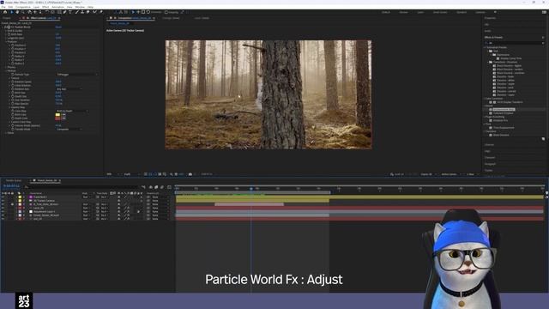Open the workspace overflow chevron icon
Image resolution: width=549 pixels, height=309 pixels.
495,12
